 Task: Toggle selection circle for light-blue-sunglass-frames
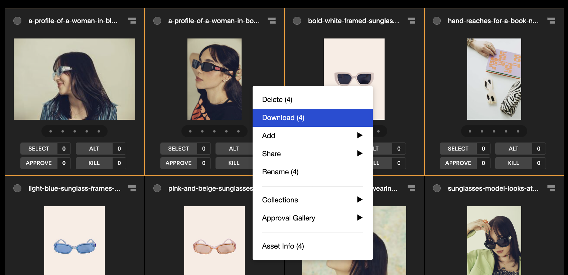coord(17,188)
